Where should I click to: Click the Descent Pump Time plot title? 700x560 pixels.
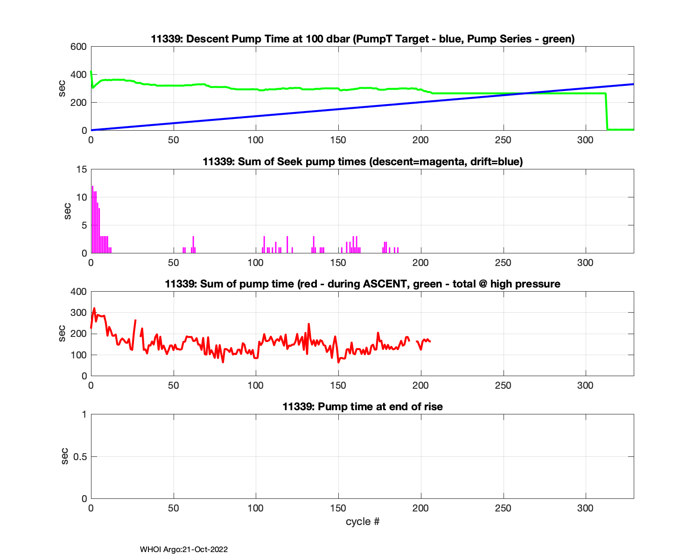click(x=362, y=39)
